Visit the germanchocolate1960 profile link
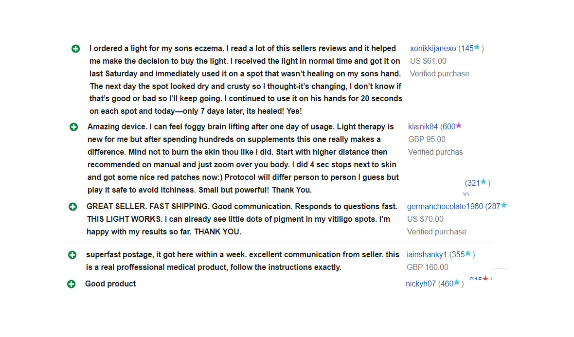Screen dimensions: 574x337 pyautogui.click(x=445, y=206)
